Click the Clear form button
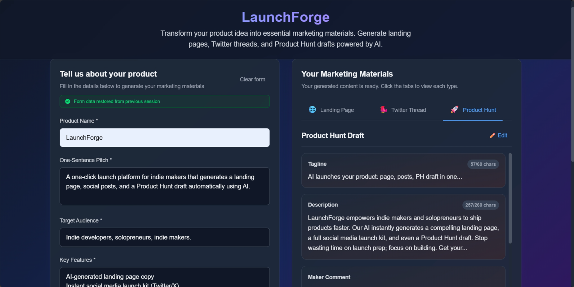The height and width of the screenshot is (287, 574). point(252,79)
